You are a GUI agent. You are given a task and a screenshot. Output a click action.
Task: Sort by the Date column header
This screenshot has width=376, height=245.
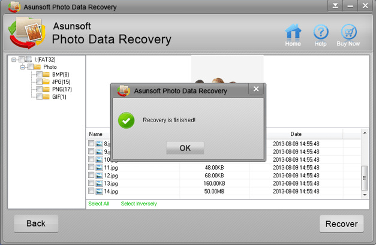coord(296,134)
